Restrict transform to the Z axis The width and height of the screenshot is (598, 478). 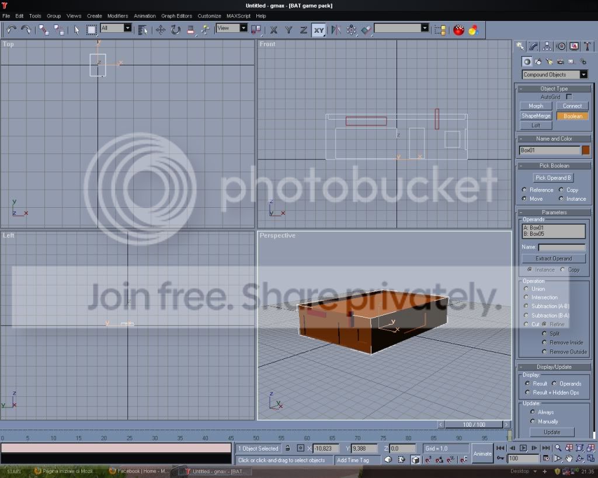click(304, 30)
